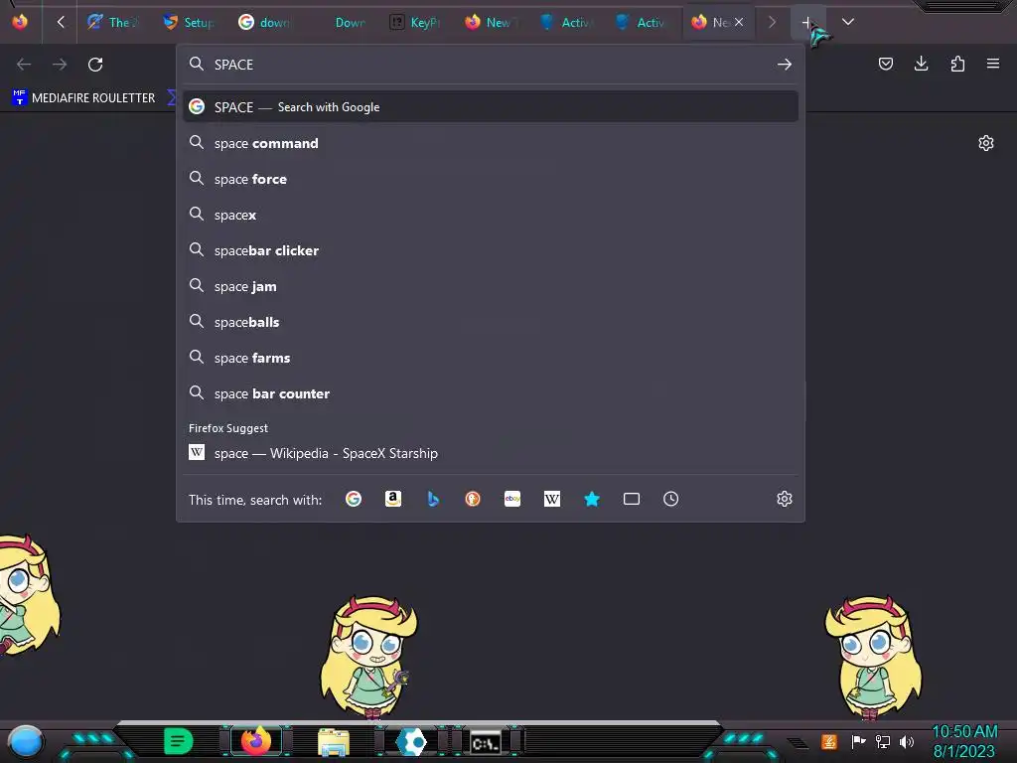Click the orange tray application icon
The image size is (1017, 763).
click(829, 741)
